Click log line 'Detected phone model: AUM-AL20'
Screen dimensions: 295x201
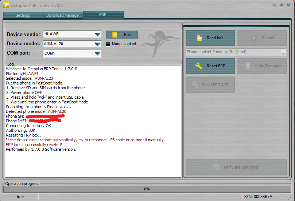click(36, 111)
